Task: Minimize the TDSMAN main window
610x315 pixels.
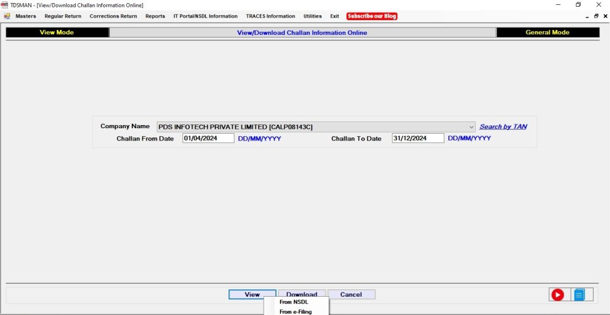Action: [558, 5]
